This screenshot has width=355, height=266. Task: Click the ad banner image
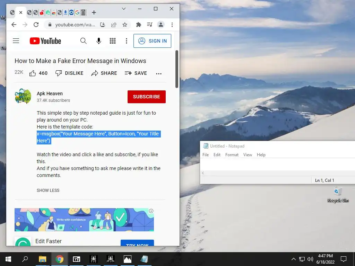pyautogui.click(x=84, y=220)
